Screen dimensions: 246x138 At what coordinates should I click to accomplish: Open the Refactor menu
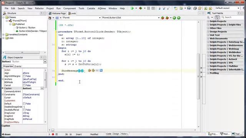[x=39, y=8]
